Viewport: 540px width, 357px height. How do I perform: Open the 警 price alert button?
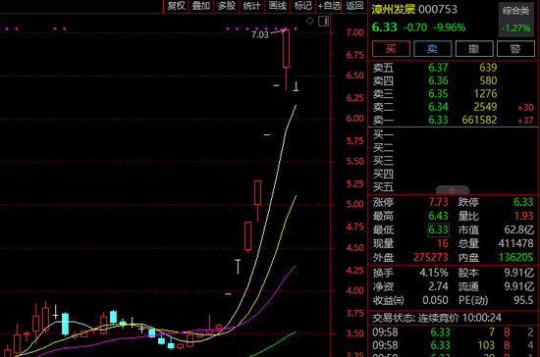pyautogui.click(x=515, y=48)
